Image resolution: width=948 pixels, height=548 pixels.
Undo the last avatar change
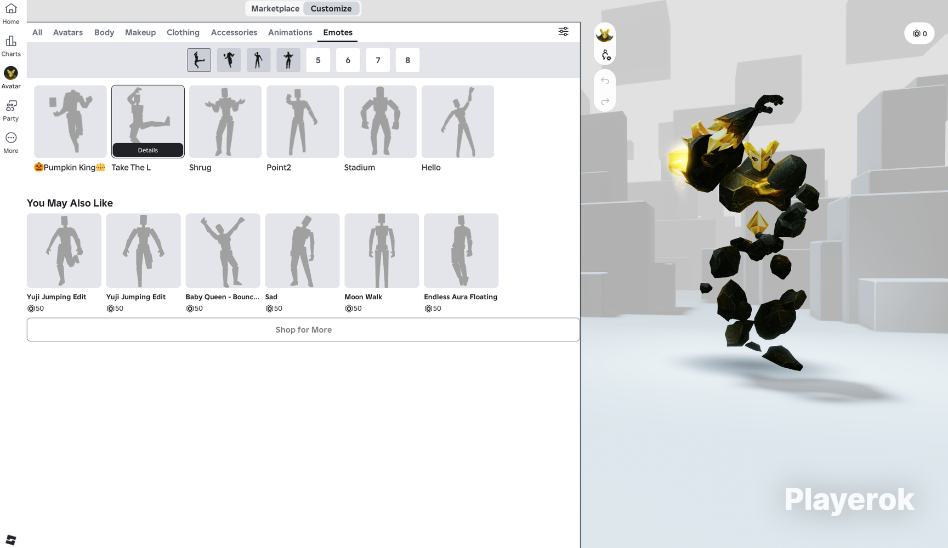click(x=605, y=81)
